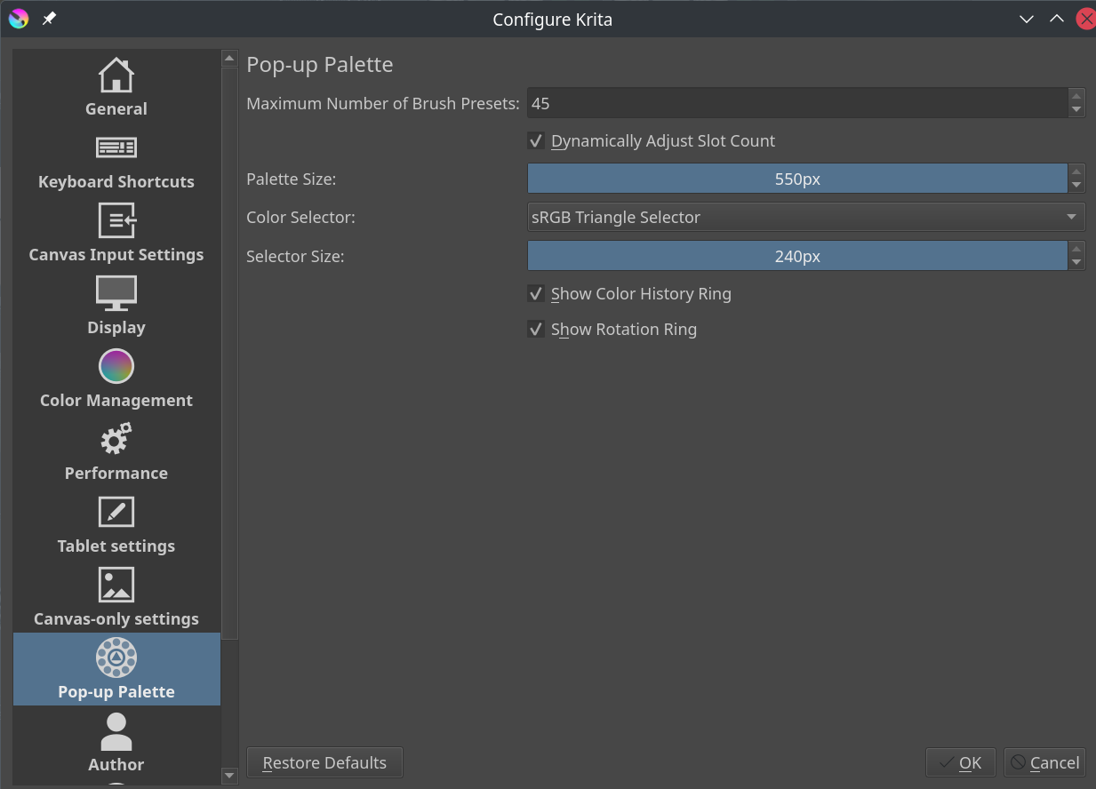This screenshot has height=789, width=1096.
Task: Click the Canvas-only settings image icon
Action: click(116, 585)
